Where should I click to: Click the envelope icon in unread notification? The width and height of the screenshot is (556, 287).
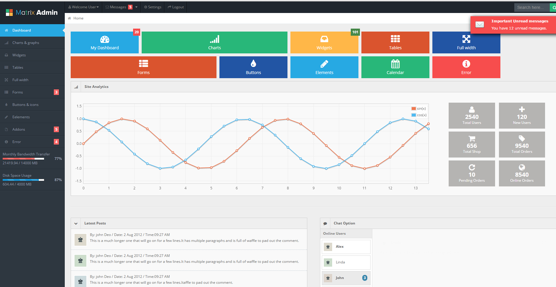point(480,24)
